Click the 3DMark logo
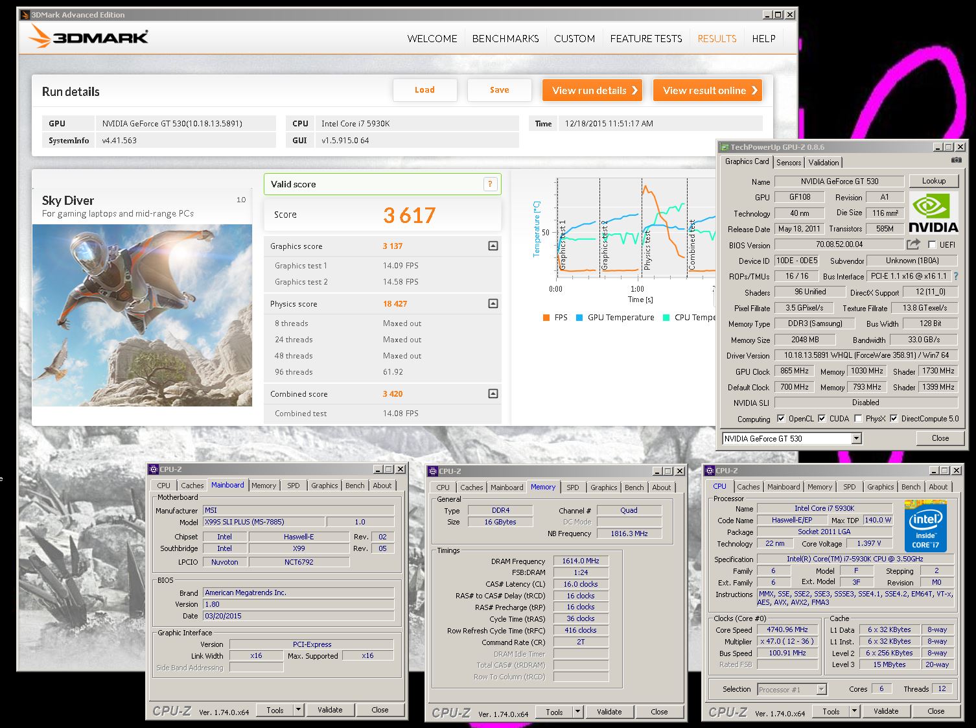Image resolution: width=976 pixels, height=728 pixels. tap(89, 37)
